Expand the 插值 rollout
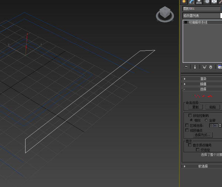The width and height of the screenshot is (222, 187). [203, 84]
